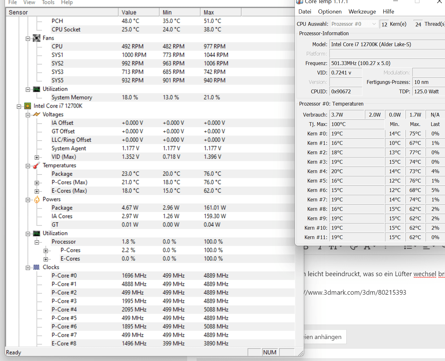Screen dimensions: 445x361
Task: Click the Sensor column header
Action: click(x=62, y=12)
